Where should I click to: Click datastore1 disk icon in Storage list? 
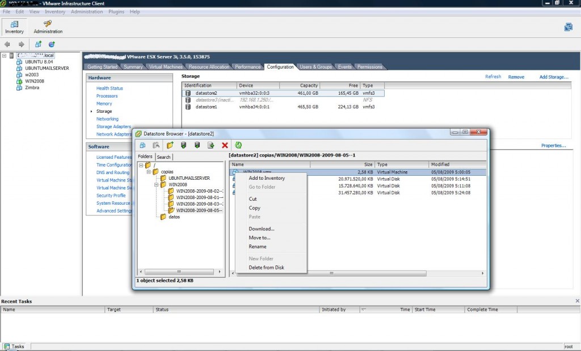coord(188,107)
